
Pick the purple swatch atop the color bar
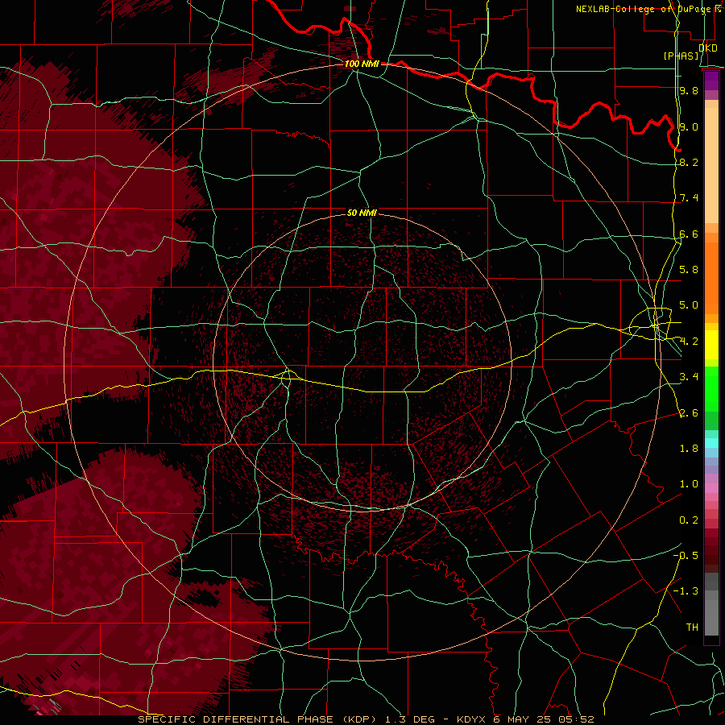click(711, 81)
